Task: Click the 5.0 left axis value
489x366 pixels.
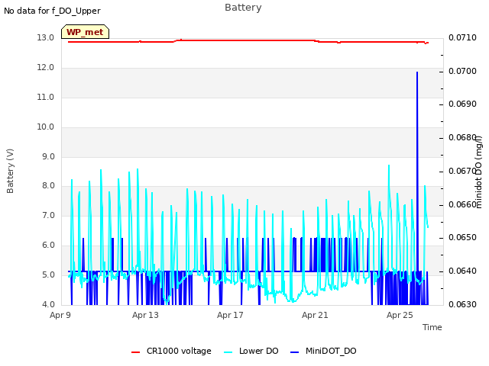Action: pyautogui.click(x=48, y=274)
